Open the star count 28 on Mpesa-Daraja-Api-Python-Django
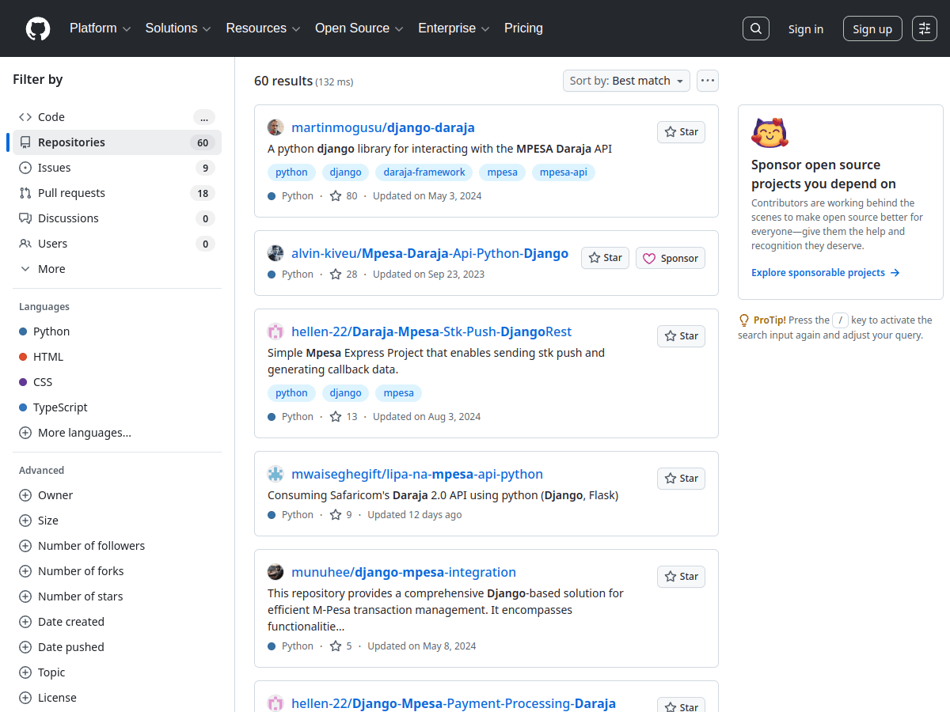 [344, 274]
